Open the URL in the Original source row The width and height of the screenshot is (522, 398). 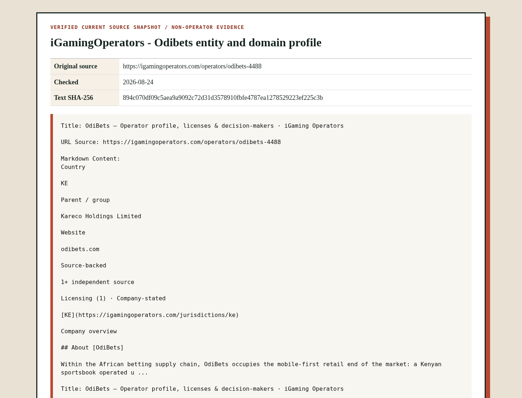coord(192,66)
